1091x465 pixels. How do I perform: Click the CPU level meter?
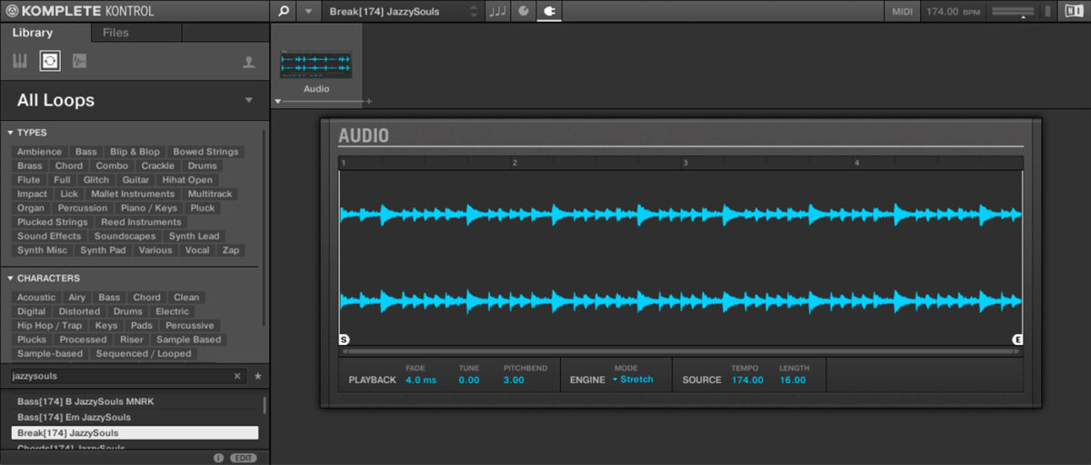(x=1047, y=11)
